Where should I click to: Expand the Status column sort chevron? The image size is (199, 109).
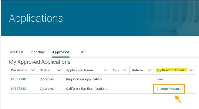click(59, 70)
